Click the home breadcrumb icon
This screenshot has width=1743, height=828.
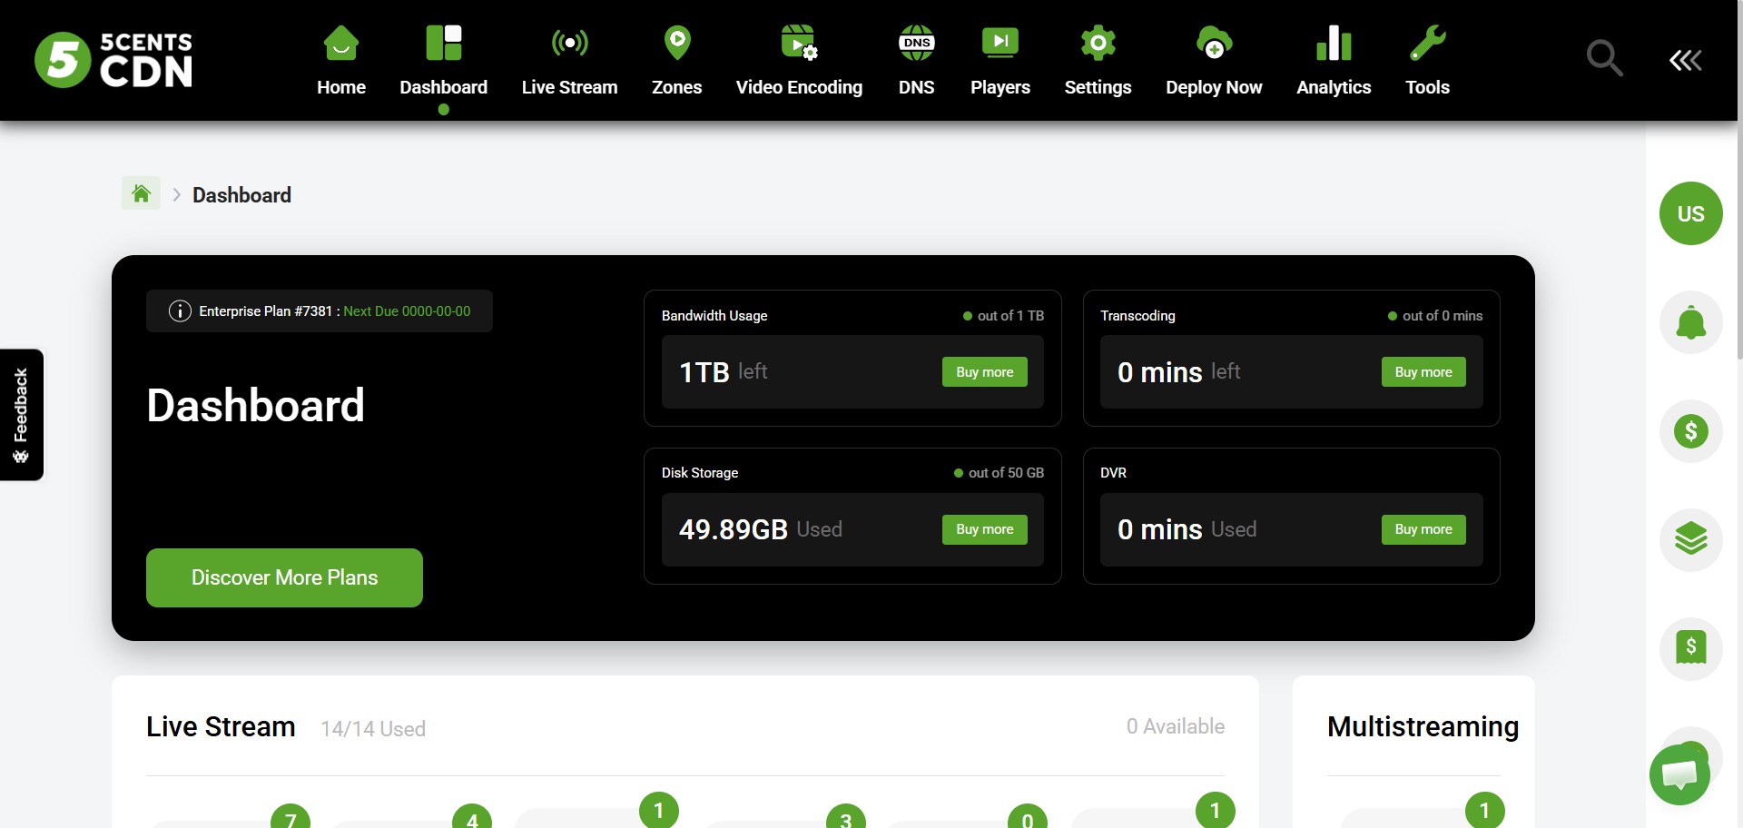[141, 193]
